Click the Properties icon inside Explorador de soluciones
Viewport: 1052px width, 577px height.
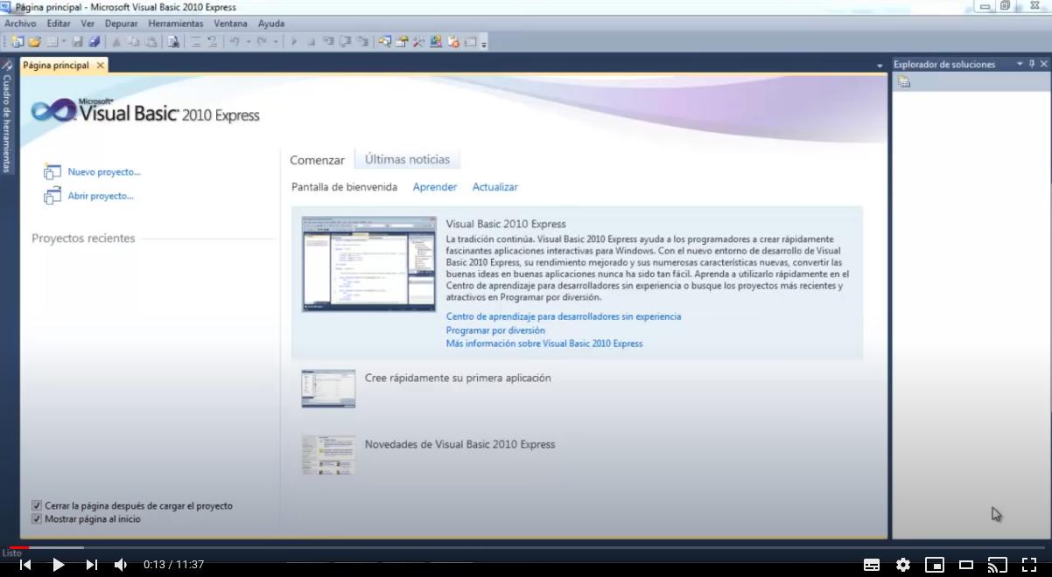[x=904, y=81]
